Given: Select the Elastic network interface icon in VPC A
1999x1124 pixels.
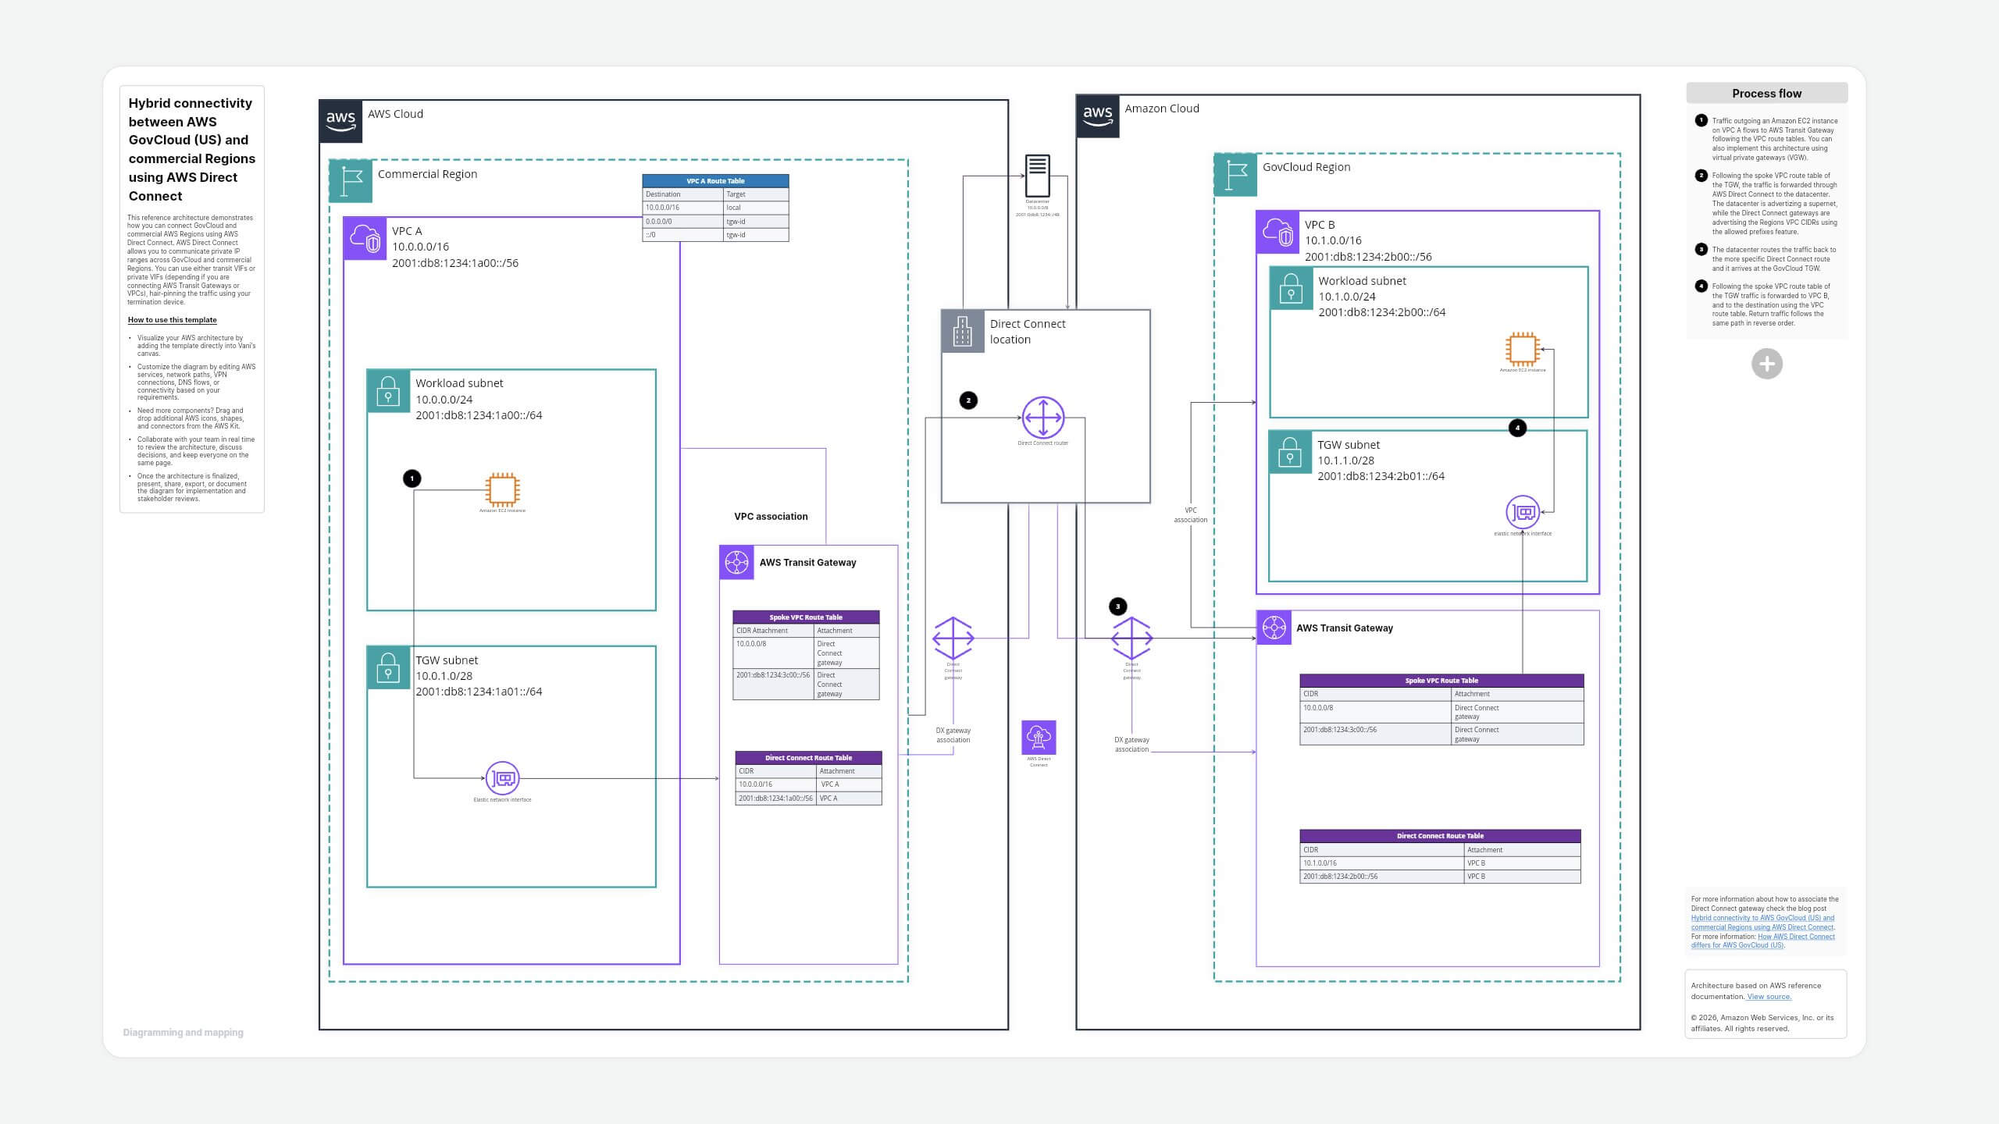Looking at the screenshot, I should (502, 778).
